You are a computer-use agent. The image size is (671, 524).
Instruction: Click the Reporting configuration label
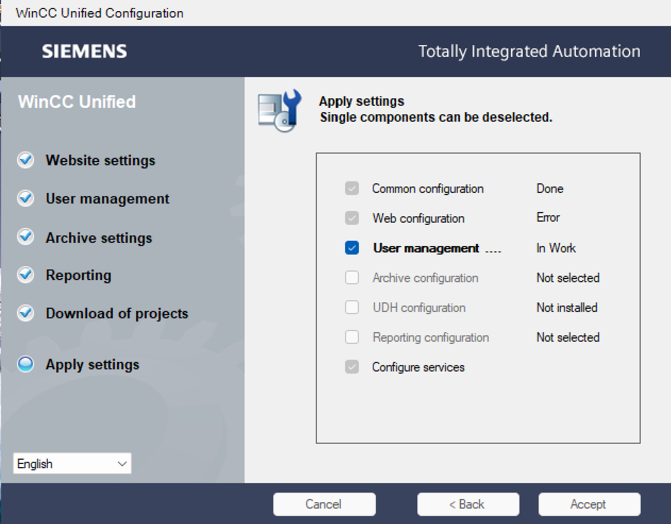[x=431, y=337]
